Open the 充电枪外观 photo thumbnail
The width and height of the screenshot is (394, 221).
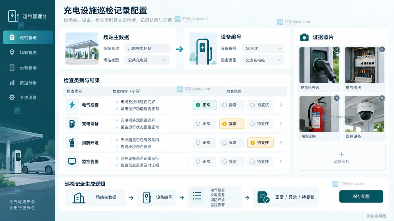(319, 65)
